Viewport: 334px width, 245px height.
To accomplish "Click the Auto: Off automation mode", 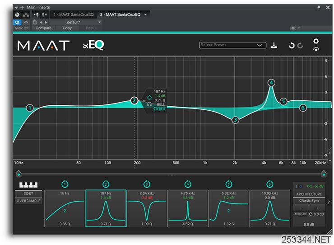I will (21, 28).
